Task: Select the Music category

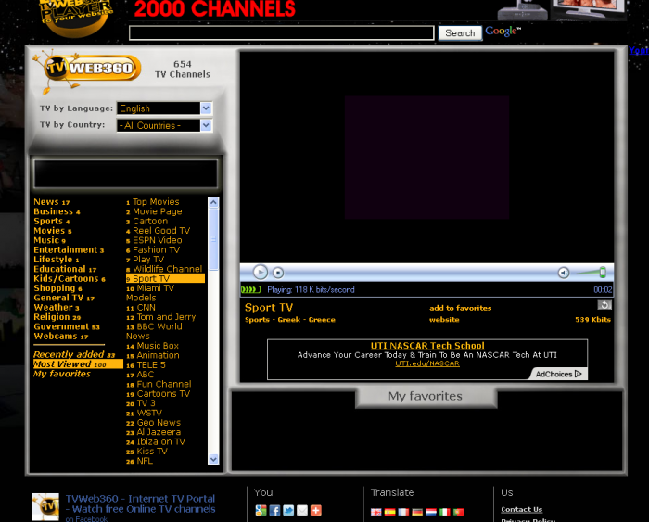Action: click(50, 240)
